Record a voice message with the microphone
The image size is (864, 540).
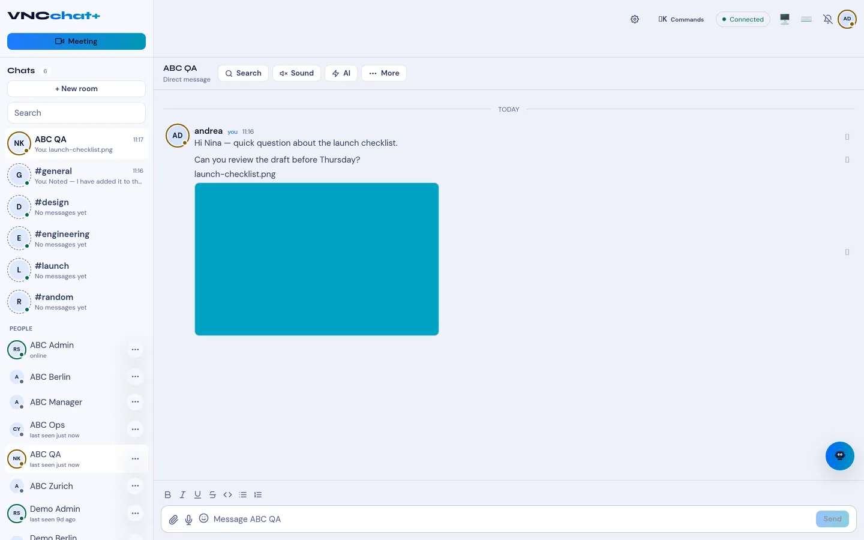188,520
